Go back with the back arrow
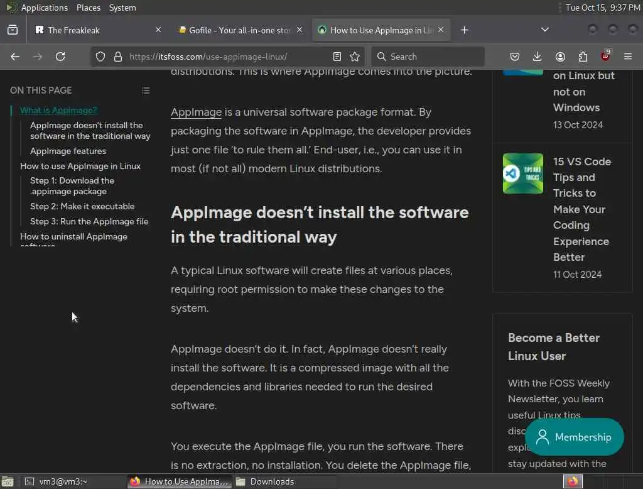 click(x=15, y=57)
